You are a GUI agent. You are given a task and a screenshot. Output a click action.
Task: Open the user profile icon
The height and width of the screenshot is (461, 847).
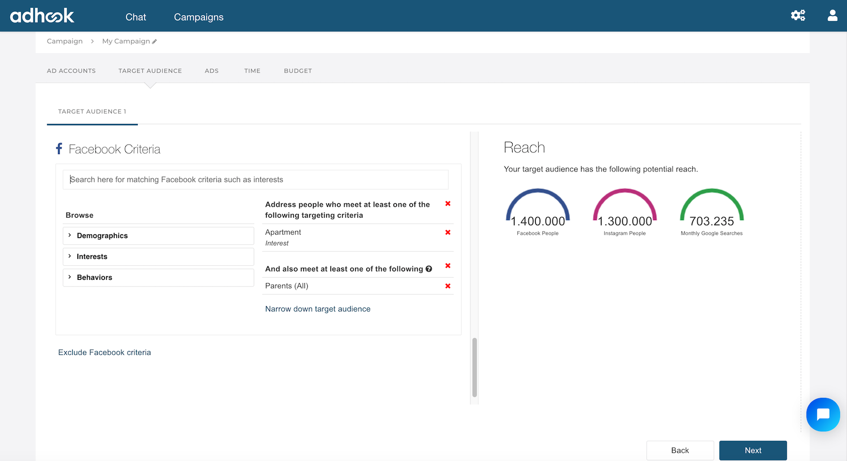[x=832, y=15]
